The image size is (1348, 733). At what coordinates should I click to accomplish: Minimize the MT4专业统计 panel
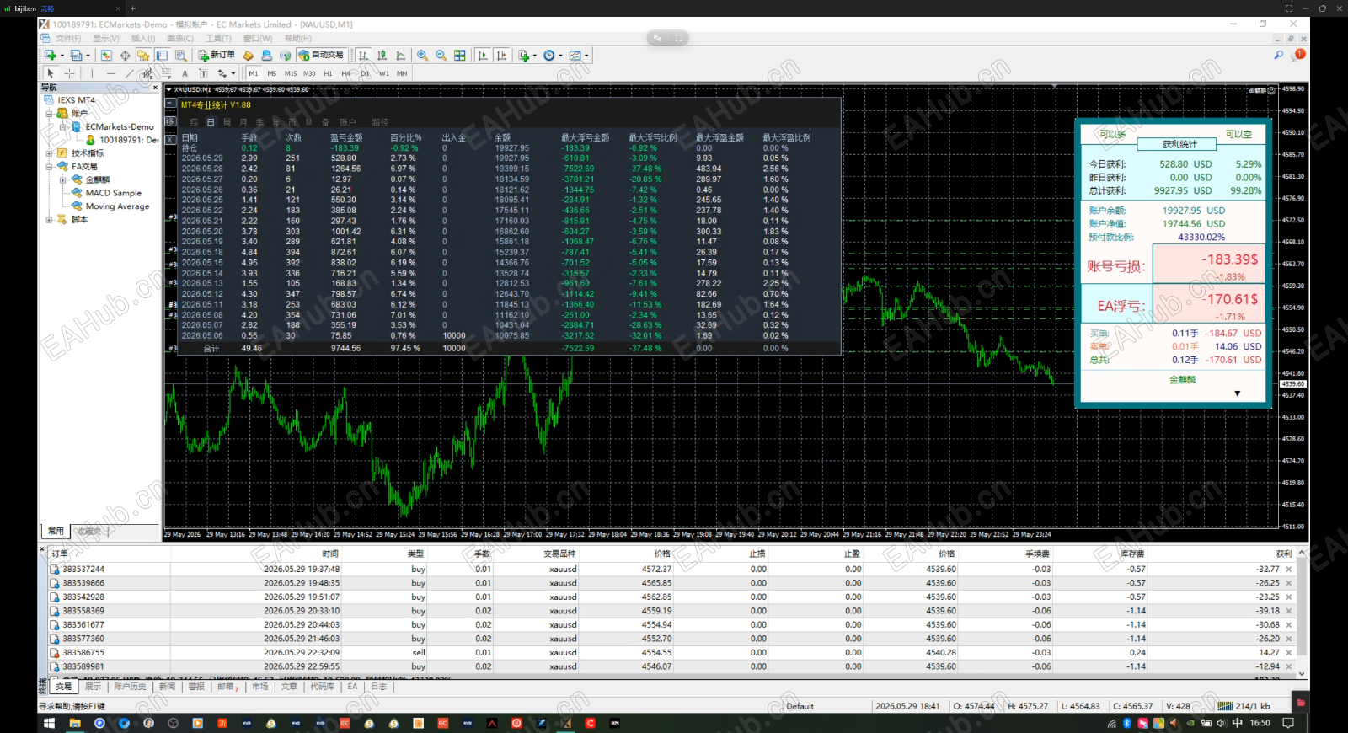(x=170, y=104)
